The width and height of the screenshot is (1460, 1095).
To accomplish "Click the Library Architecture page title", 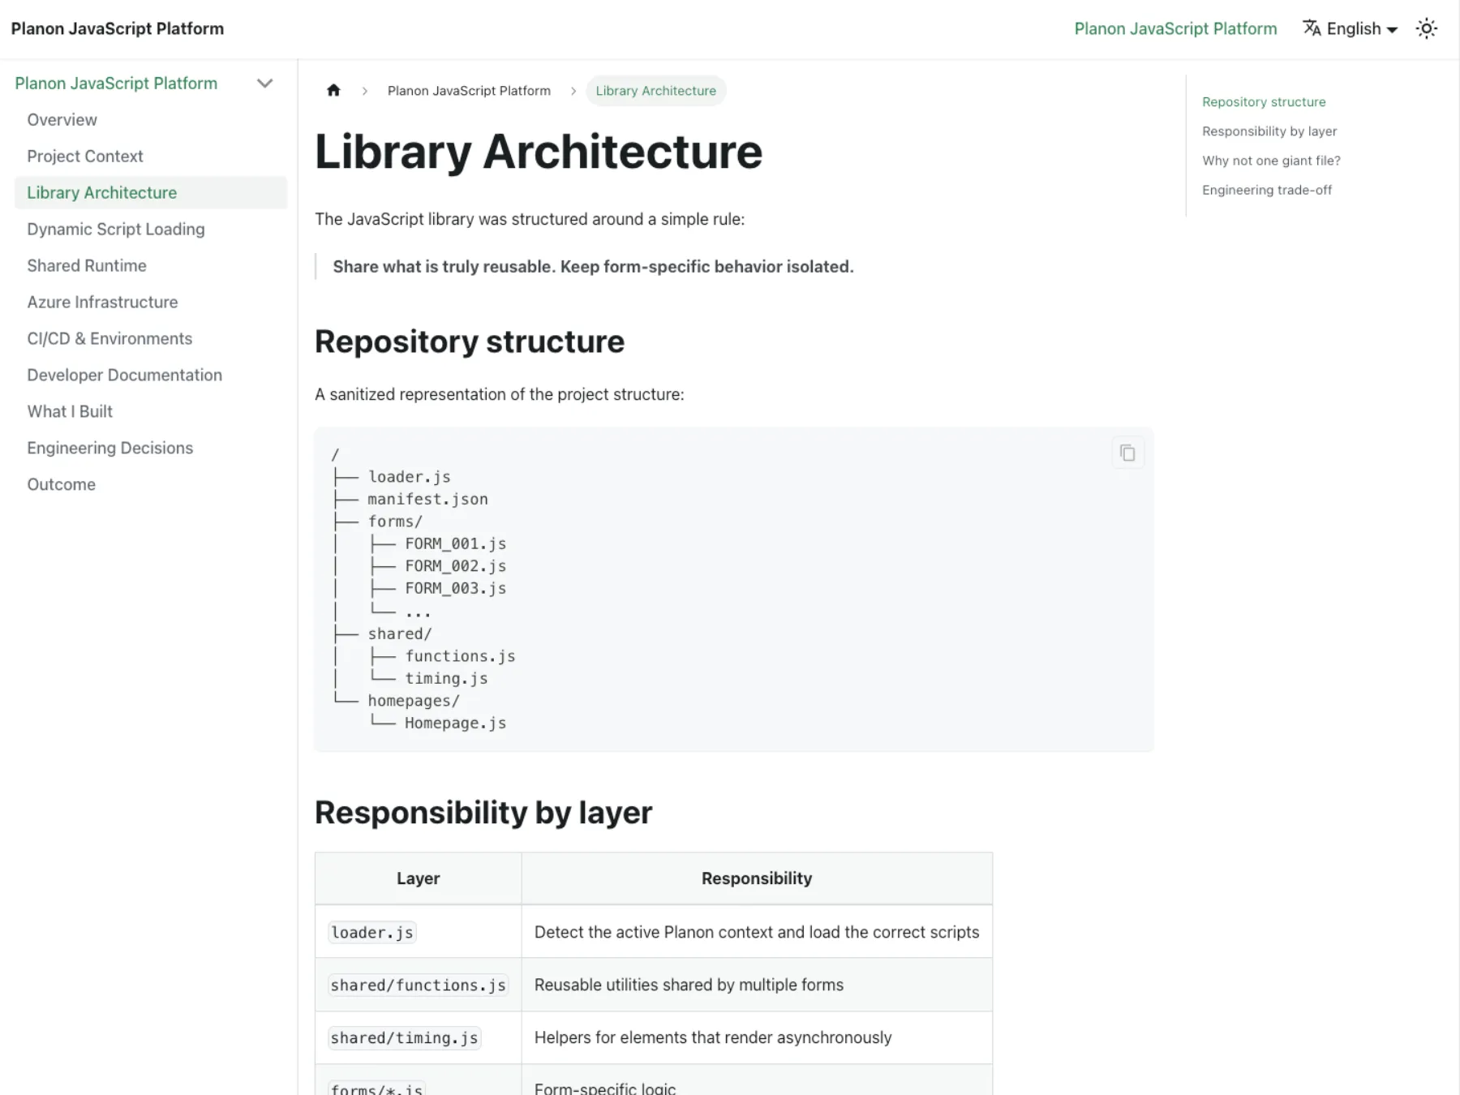I will pyautogui.click(x=539, y=152).
